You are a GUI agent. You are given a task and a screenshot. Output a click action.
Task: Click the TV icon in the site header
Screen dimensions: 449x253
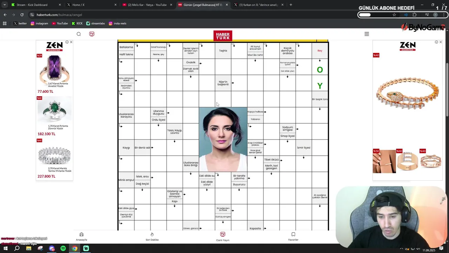click(92, 34)
